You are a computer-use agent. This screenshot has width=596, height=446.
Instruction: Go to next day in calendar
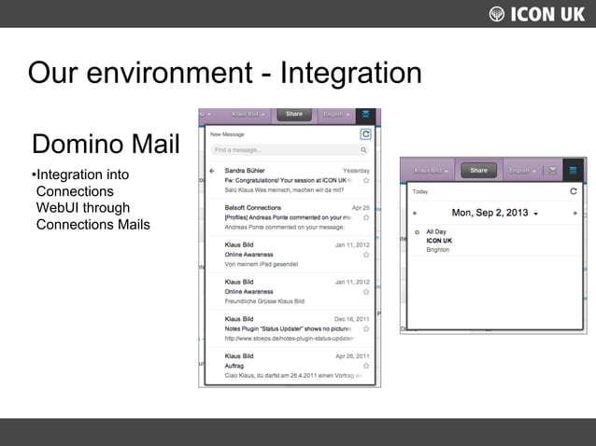tap(575, 214)
